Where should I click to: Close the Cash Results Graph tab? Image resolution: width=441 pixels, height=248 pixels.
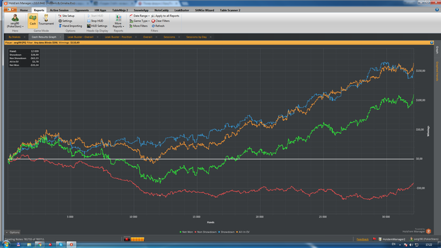coord(60,37)
